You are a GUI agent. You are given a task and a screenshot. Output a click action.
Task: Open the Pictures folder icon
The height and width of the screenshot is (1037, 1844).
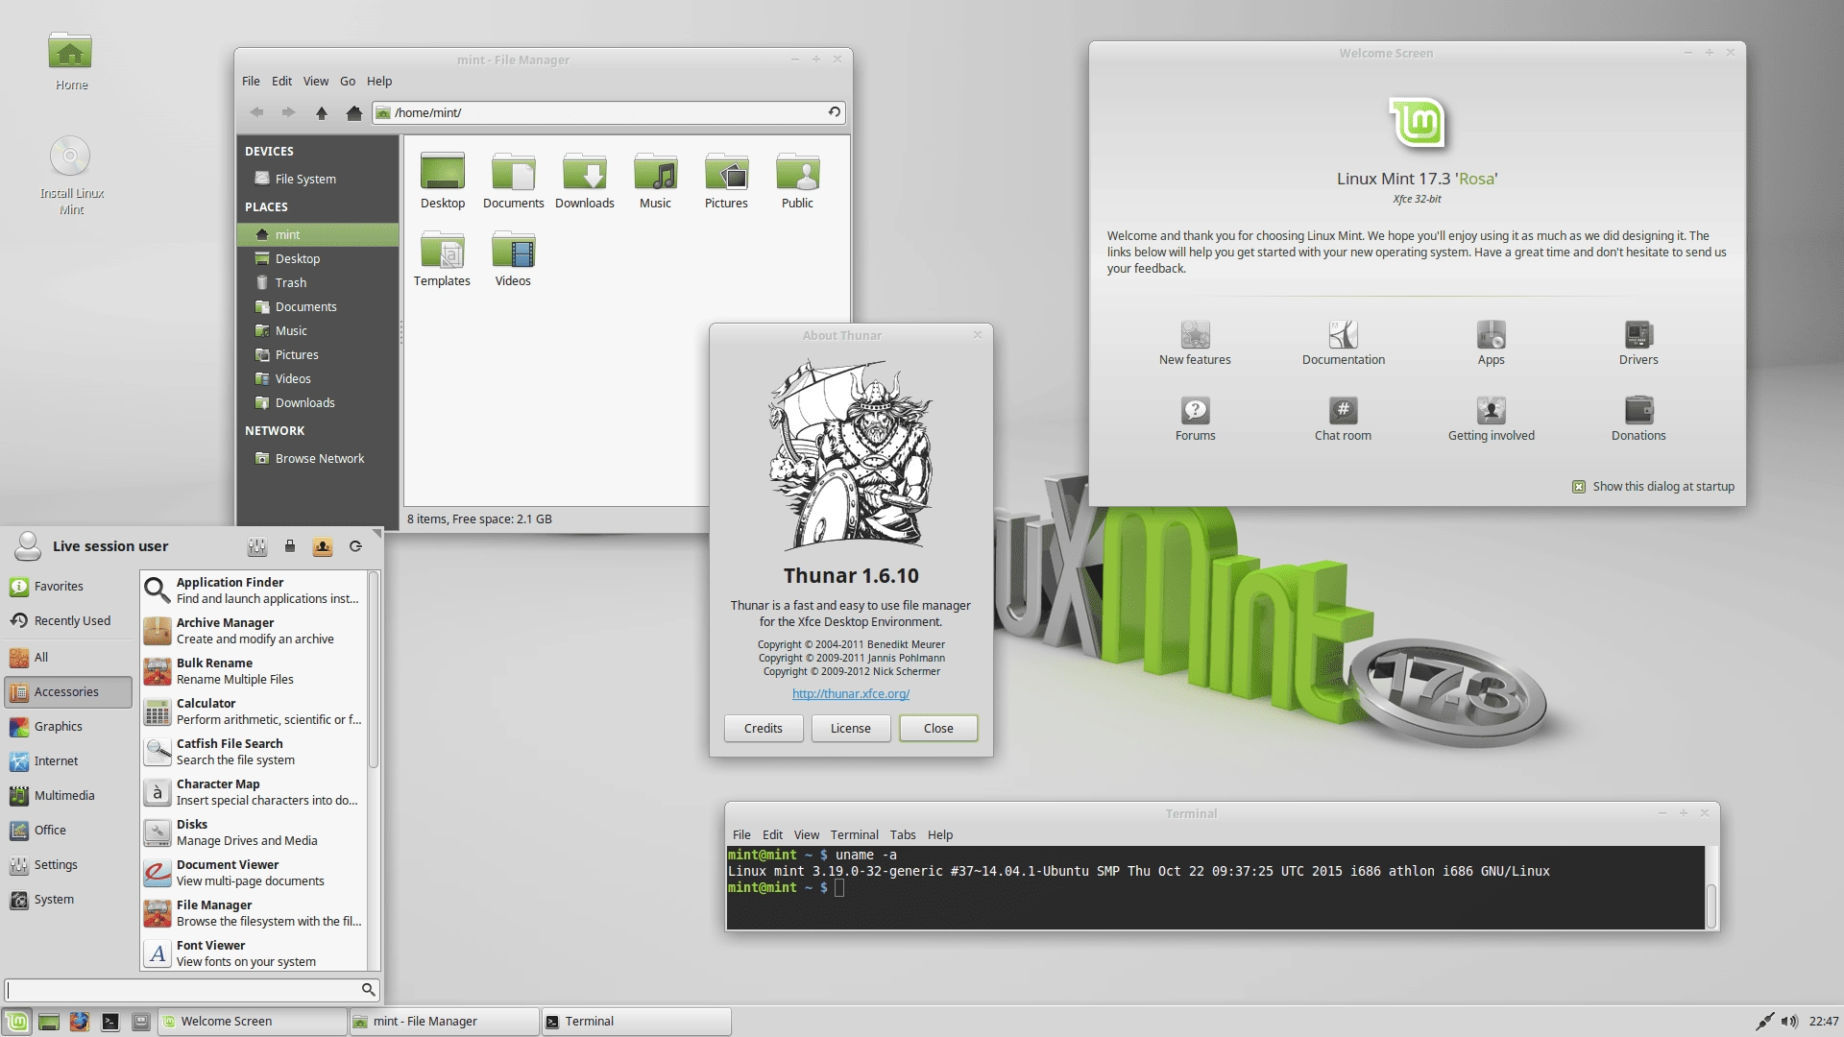726,180
